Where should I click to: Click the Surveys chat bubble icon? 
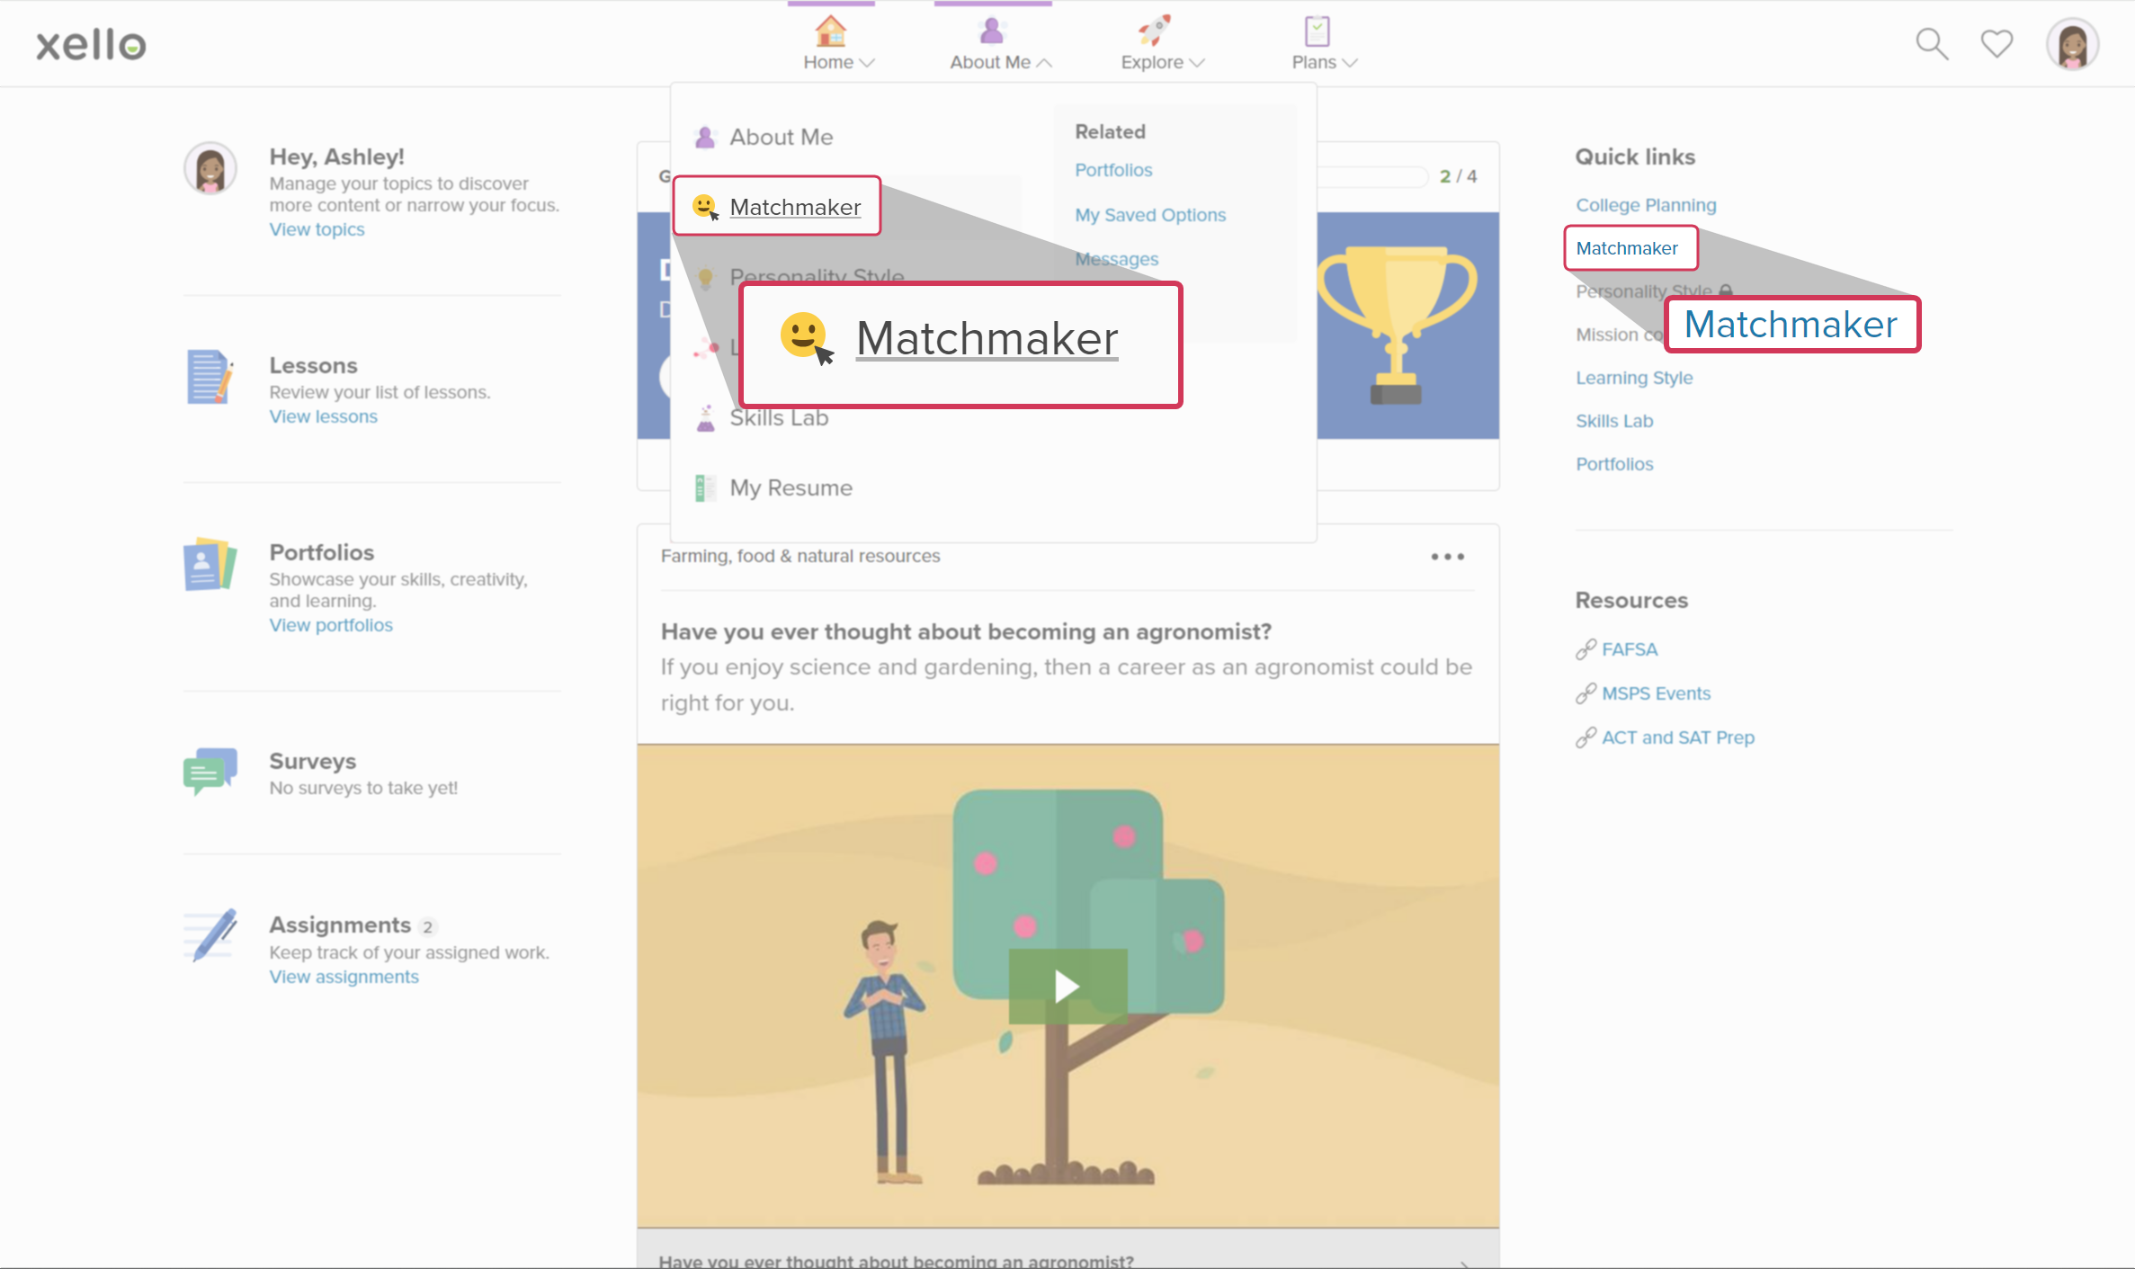pyautogui.click(x=210, y=771)
